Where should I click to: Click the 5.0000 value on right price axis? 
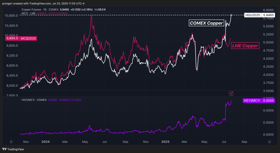tap(269, 42)
